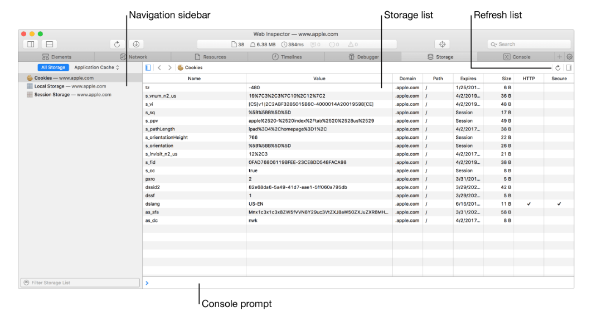Select the s_fid cookie name
Image resolution: width=592 pixels, height=316 pixels.
[150, 162]
